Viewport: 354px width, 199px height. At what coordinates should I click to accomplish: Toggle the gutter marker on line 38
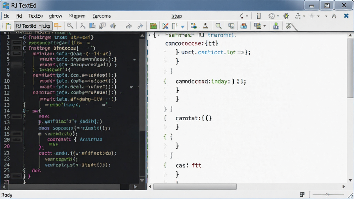pyautogui.click(x=17, y=176)
